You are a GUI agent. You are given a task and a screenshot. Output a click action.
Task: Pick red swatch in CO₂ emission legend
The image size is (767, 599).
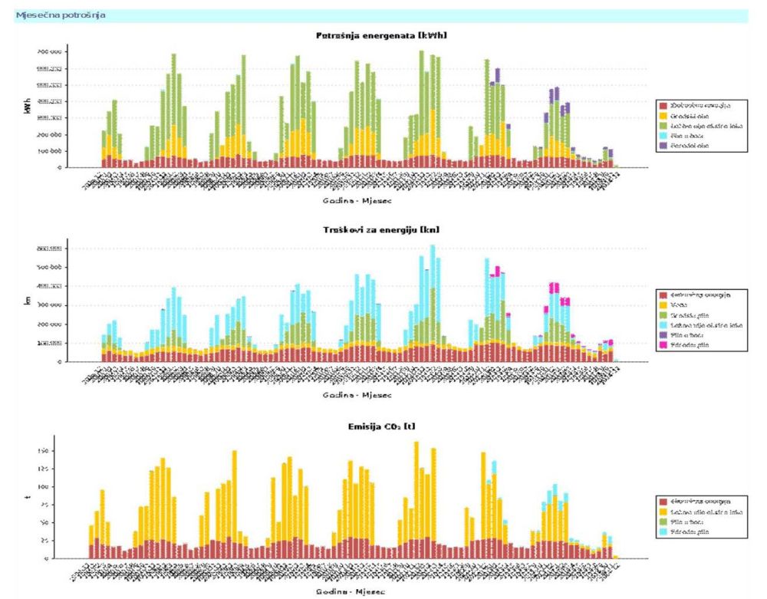pos(664,501)
